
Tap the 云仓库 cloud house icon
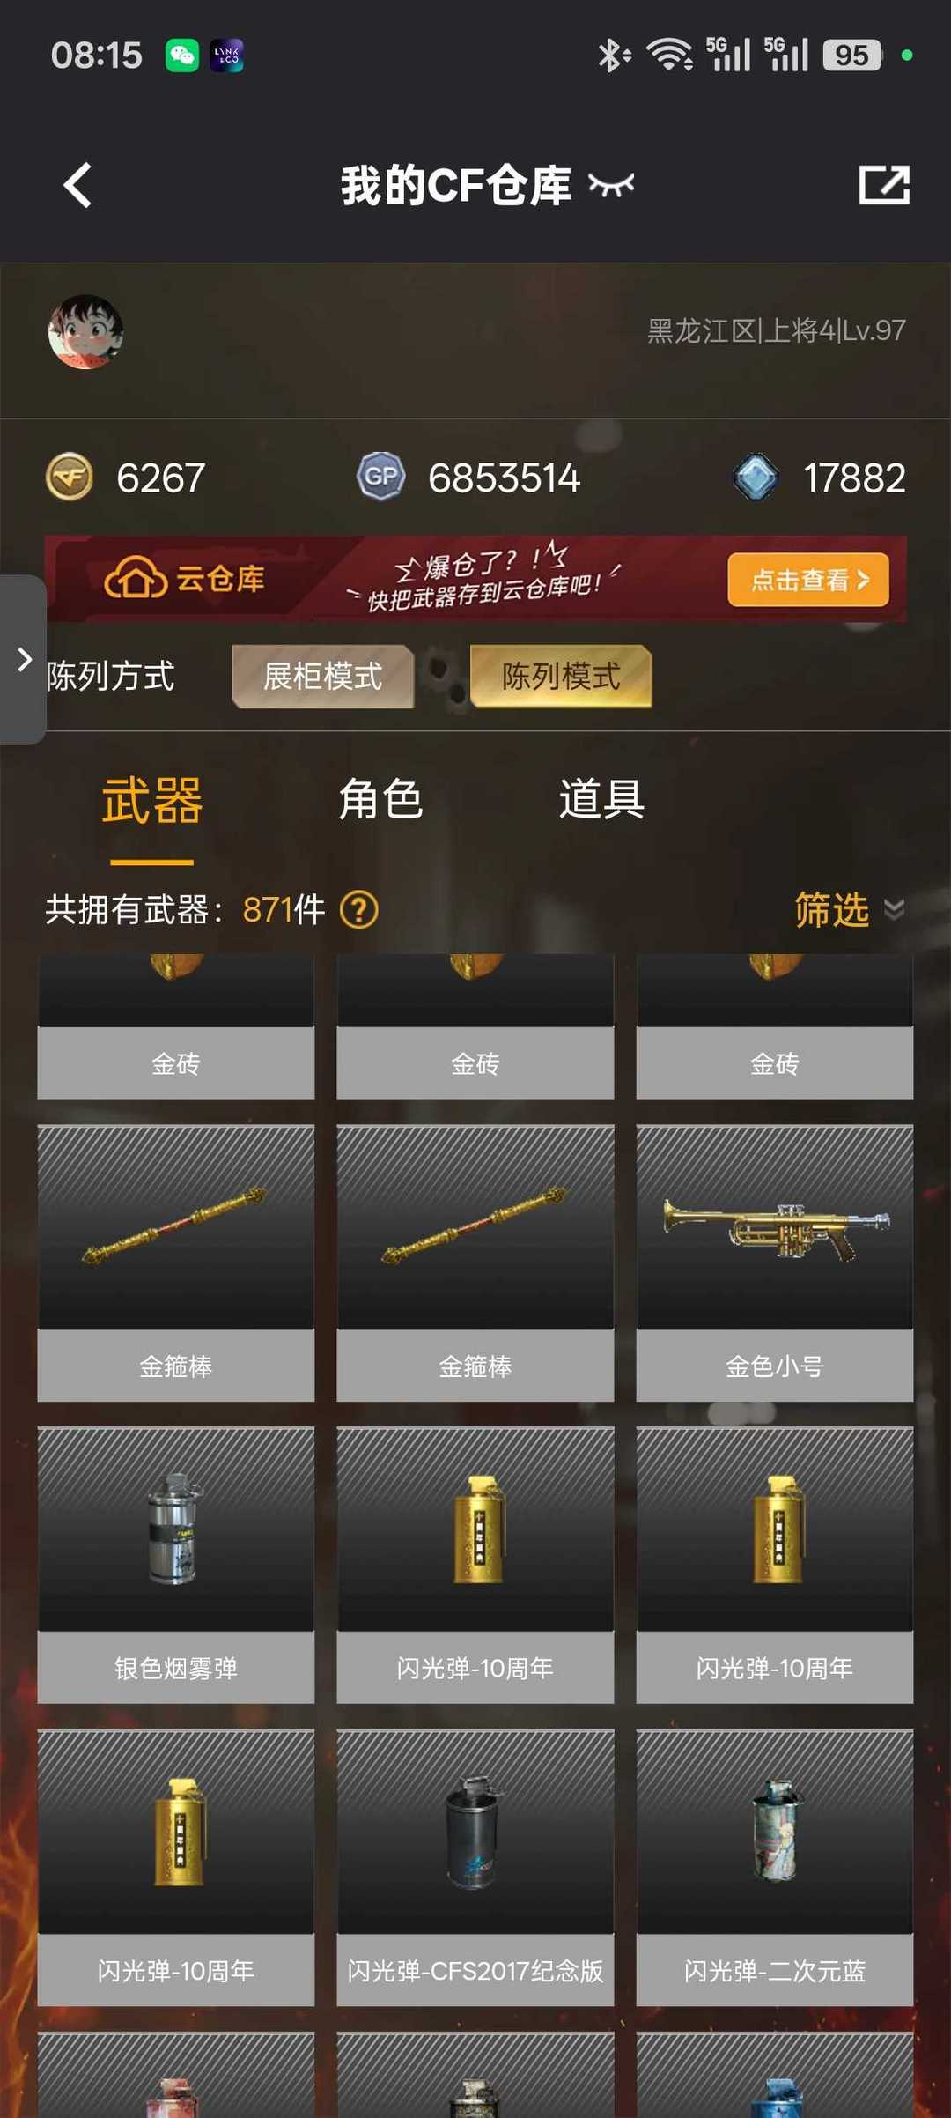pyautogui.click(x=136, y=578)
